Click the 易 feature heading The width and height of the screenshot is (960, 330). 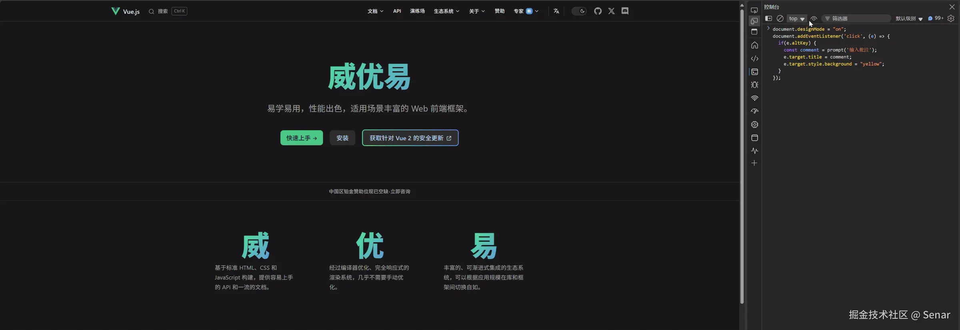point(483,246)
